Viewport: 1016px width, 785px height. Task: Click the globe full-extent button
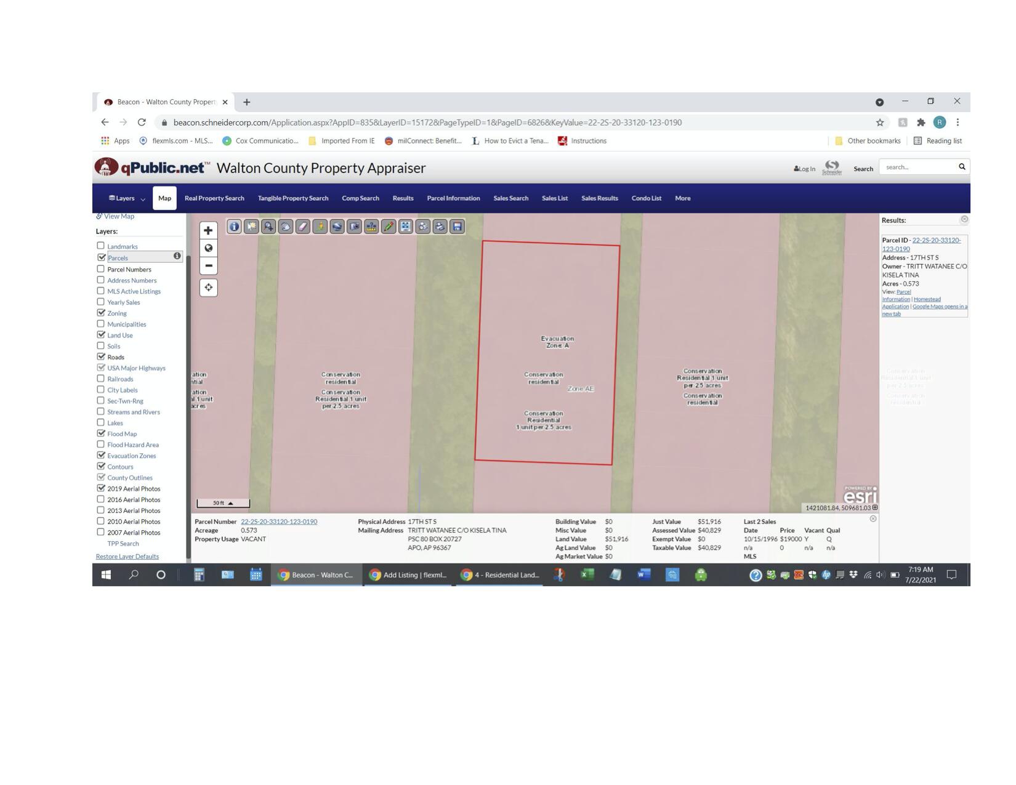click(208, 248)
